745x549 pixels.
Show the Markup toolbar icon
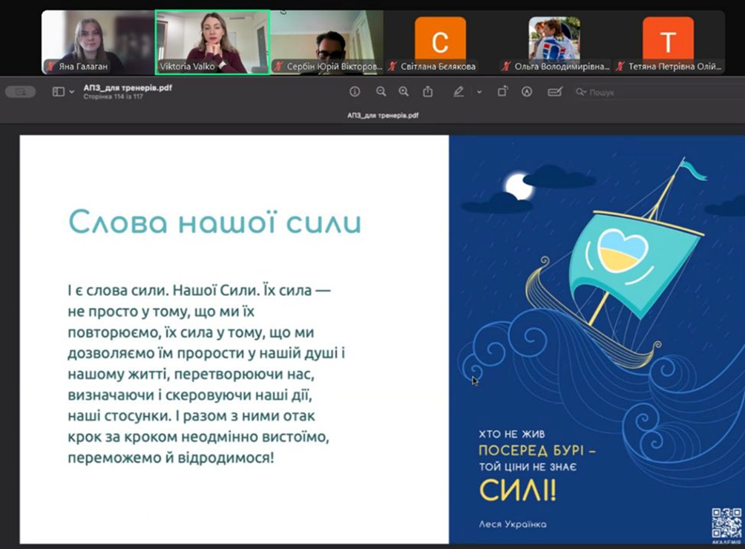[527, 92]
